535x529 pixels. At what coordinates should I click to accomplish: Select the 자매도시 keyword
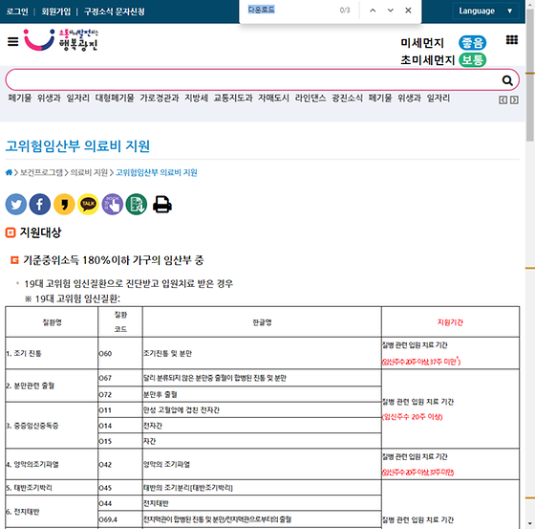pyautogui.click(x=273, y=99)
